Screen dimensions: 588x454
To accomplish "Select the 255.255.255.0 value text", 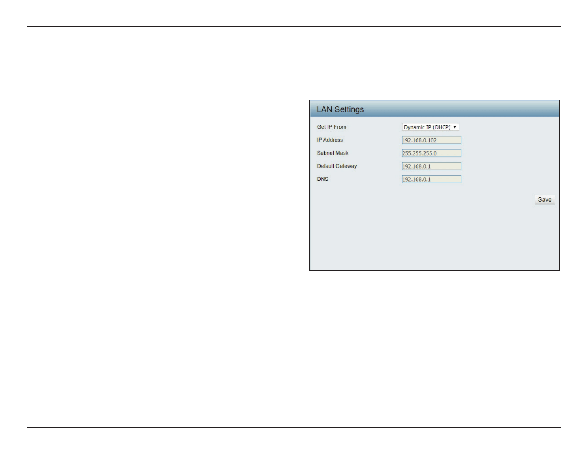I will pyautogui.click(x=420, y=153).
